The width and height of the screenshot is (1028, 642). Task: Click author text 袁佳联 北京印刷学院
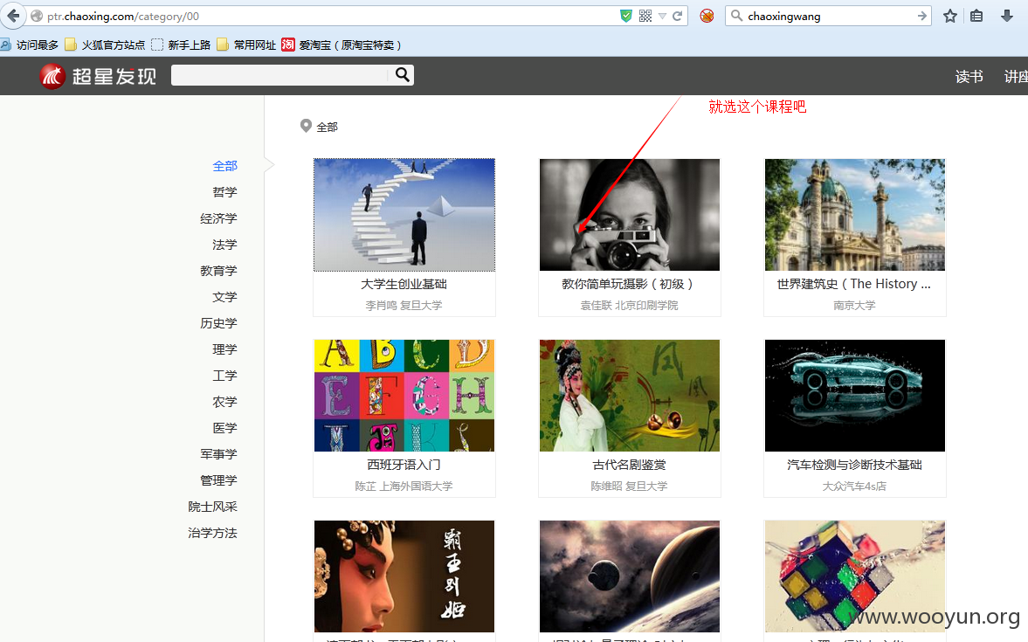click(630, 306)
